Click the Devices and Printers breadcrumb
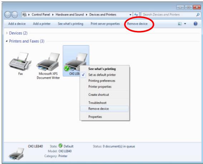 (x=103, y=15)
